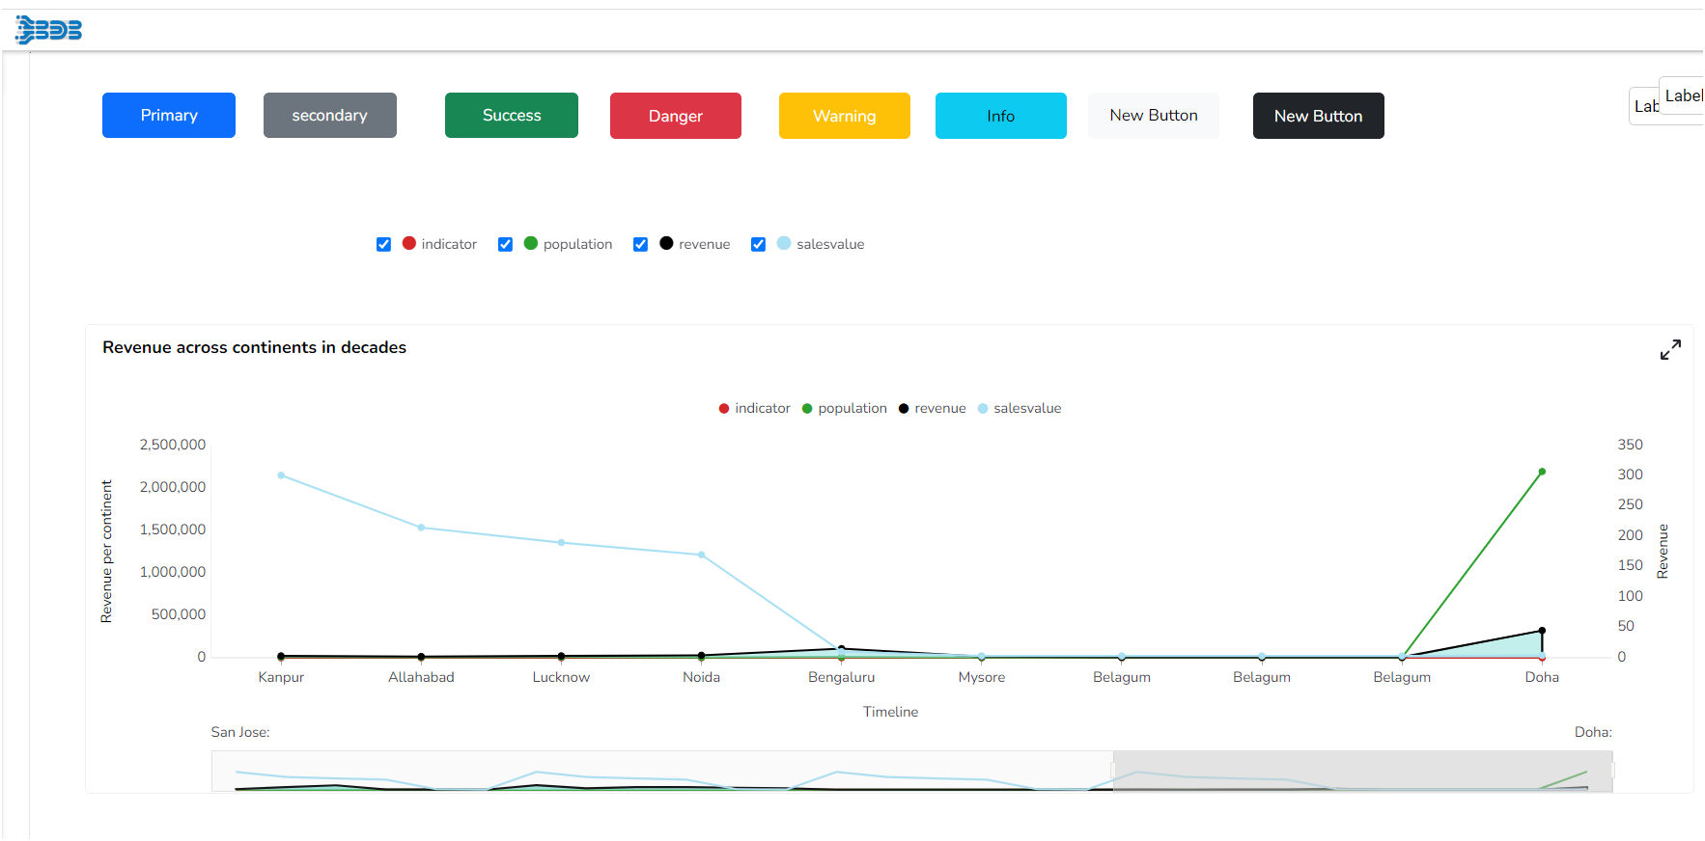Click the chart title 'Revenue across continents in decades'
Image resolution: width=1705 pixels, height=841 pixels.
pyautogui.click(x=254, y=347)
